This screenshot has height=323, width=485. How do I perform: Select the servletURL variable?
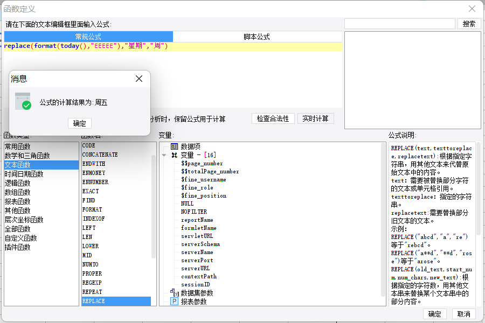(197, 236)
